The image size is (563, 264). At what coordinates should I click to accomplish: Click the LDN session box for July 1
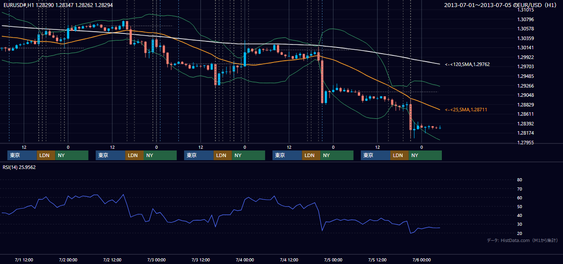coord(46,155)
